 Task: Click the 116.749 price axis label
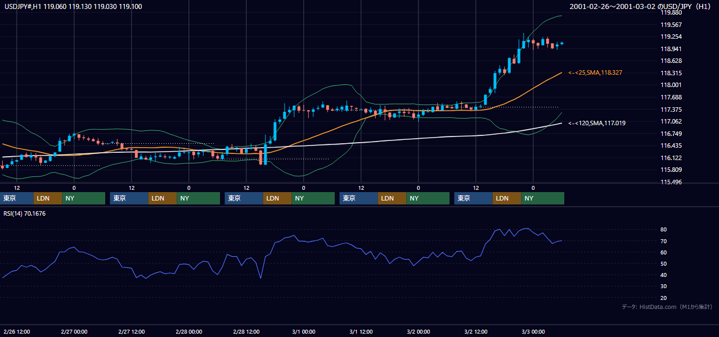tap(672, 134)
